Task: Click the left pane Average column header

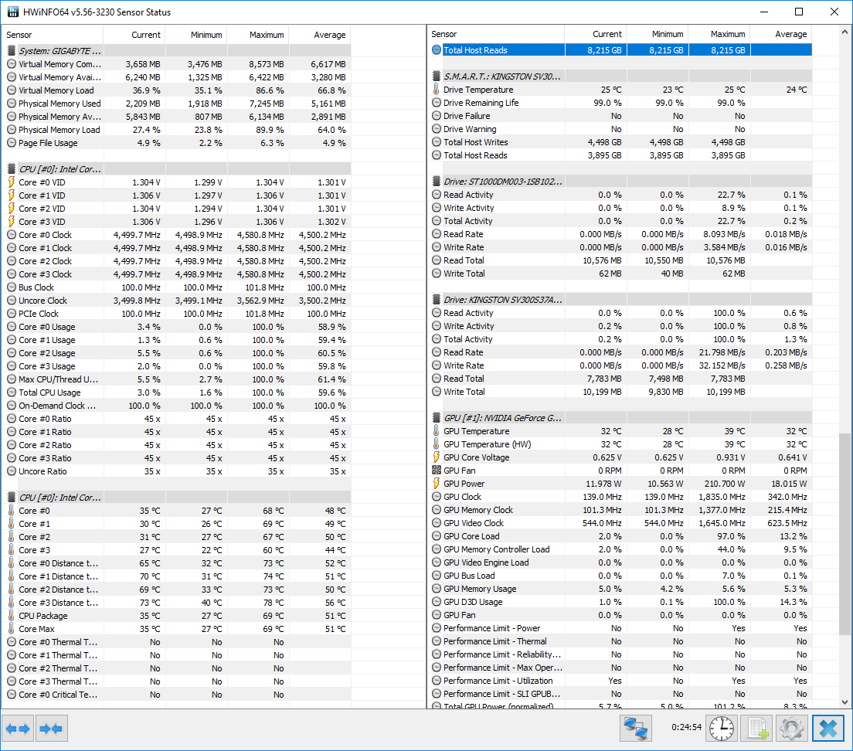Action: coord(320,35)
